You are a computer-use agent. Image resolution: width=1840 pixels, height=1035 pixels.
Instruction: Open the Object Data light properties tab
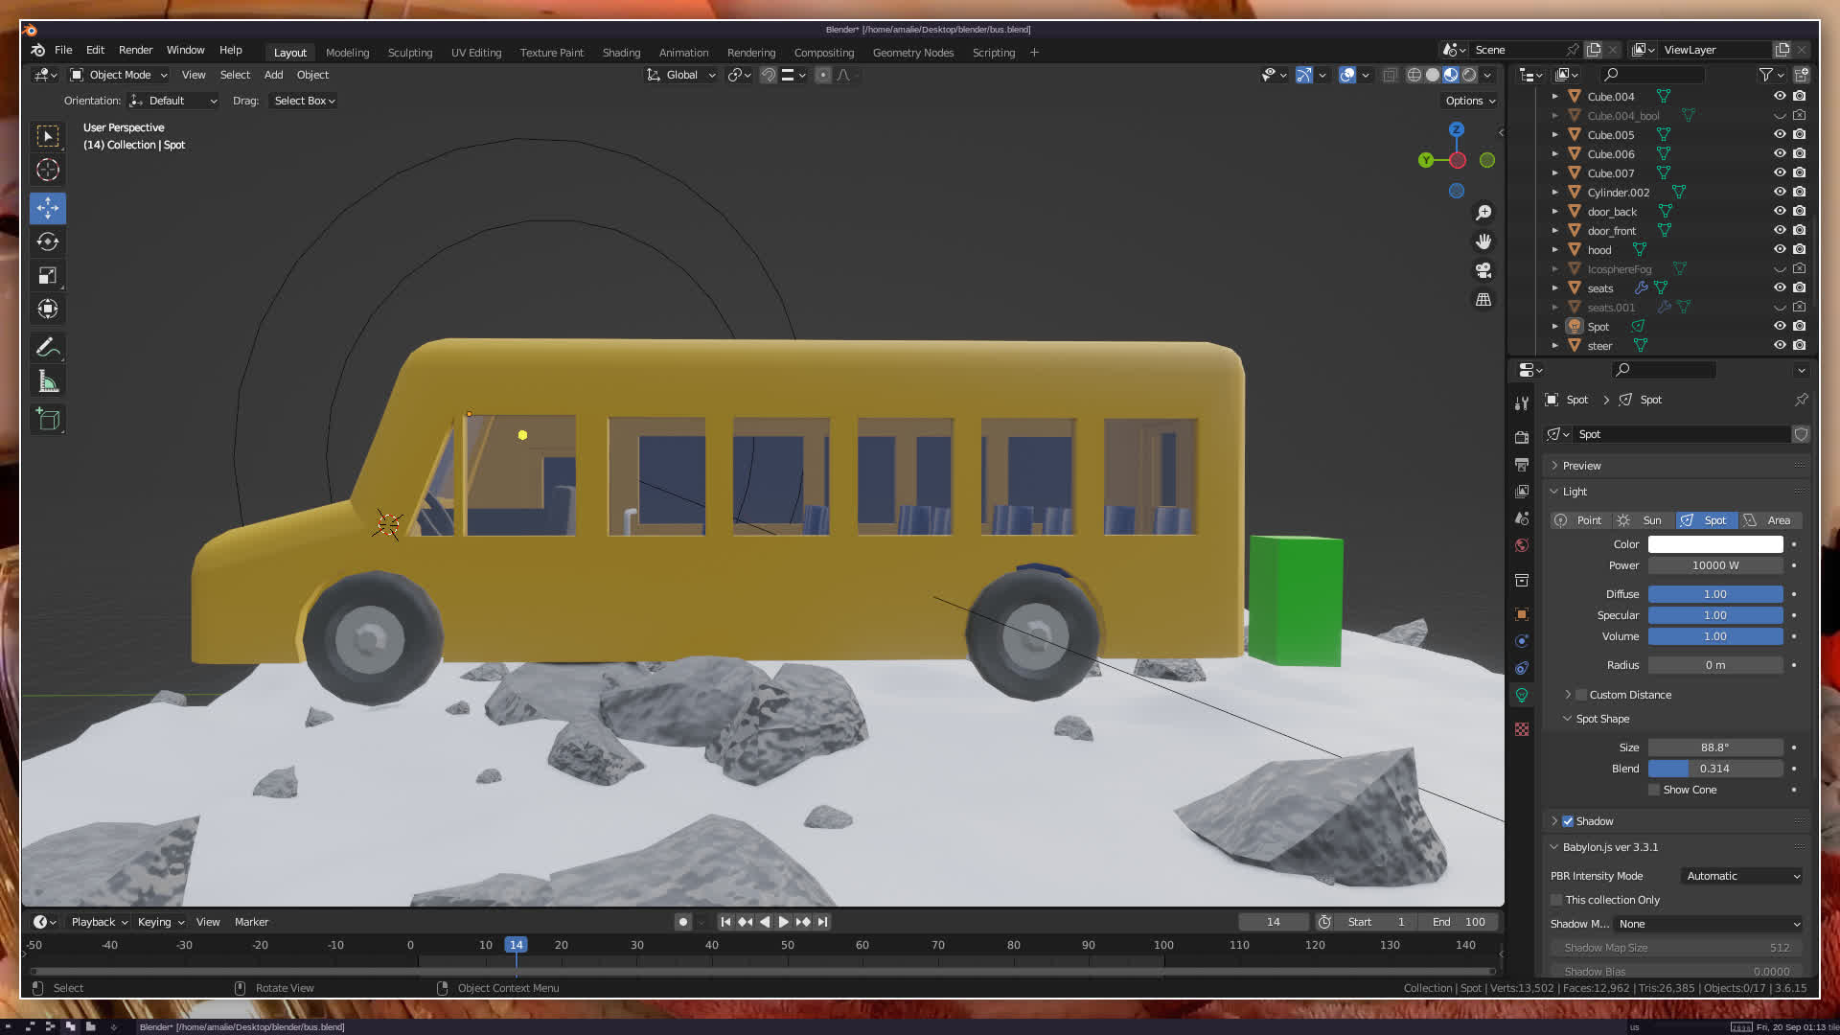1522,695
